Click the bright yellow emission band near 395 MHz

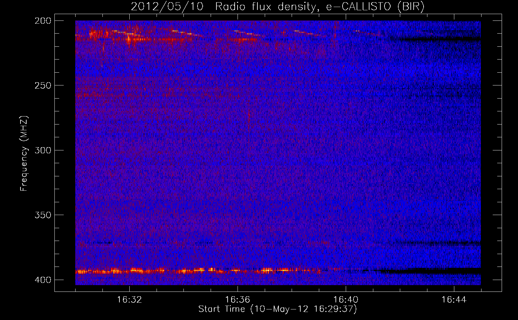point(198,271)
